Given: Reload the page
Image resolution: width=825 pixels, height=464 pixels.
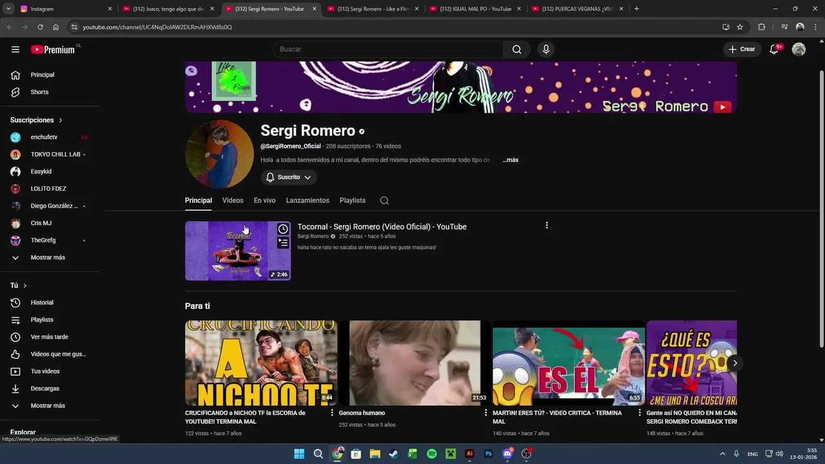Looking at the screenshot, I should [40, 27].
